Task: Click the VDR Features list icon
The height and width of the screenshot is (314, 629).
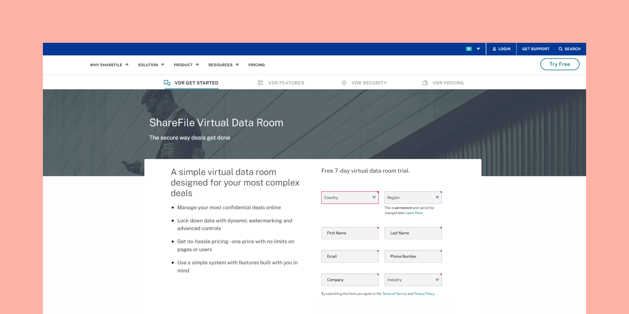Action: (261, 83)
